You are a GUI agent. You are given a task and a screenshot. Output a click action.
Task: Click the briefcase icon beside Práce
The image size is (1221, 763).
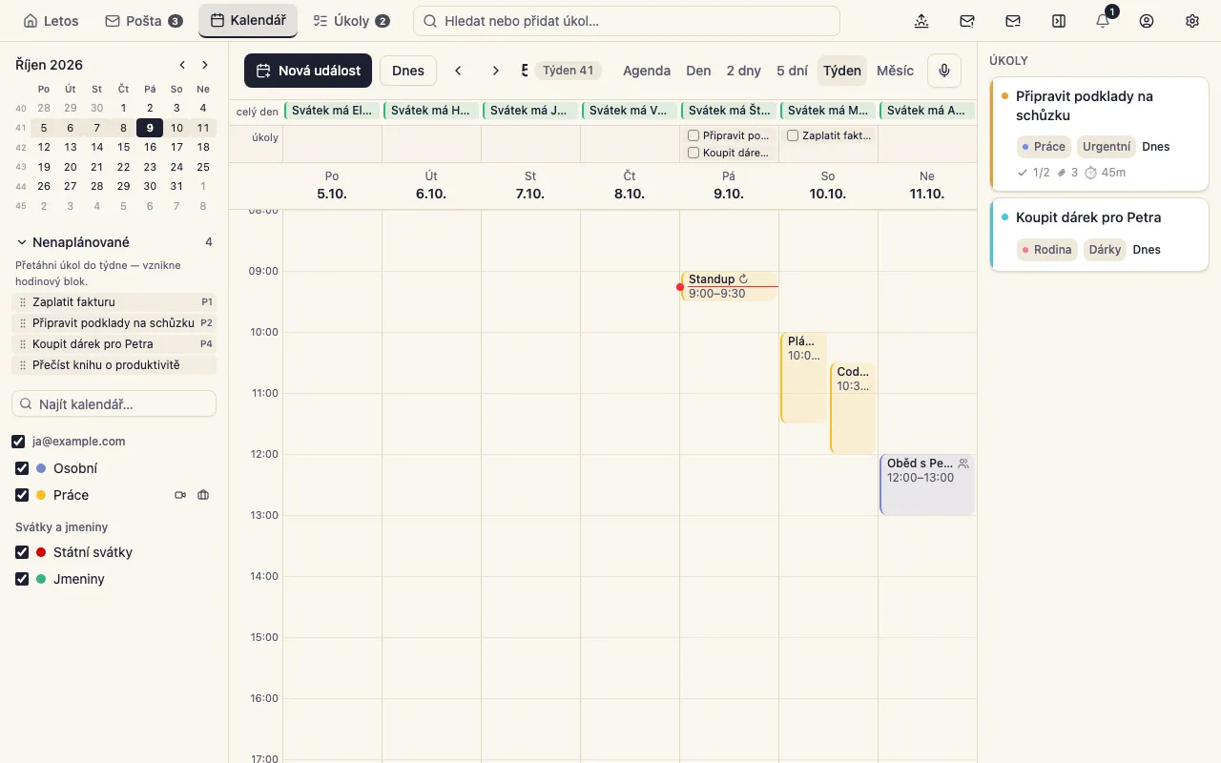click(x=203, y=495)
